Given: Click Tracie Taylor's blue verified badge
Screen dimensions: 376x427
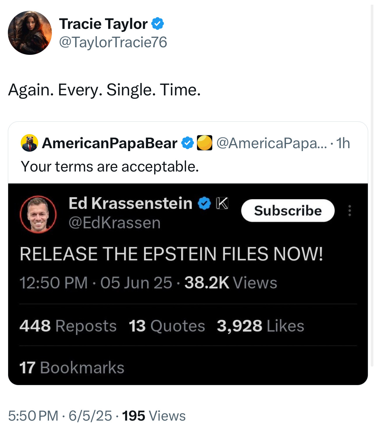Looking at the screenshot, I should pyautogui.click(x=158, y=24).
